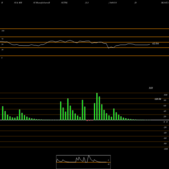169x169 pixels.
Task: Open the mini overview chart at bottom
Action: pos(83,162)
